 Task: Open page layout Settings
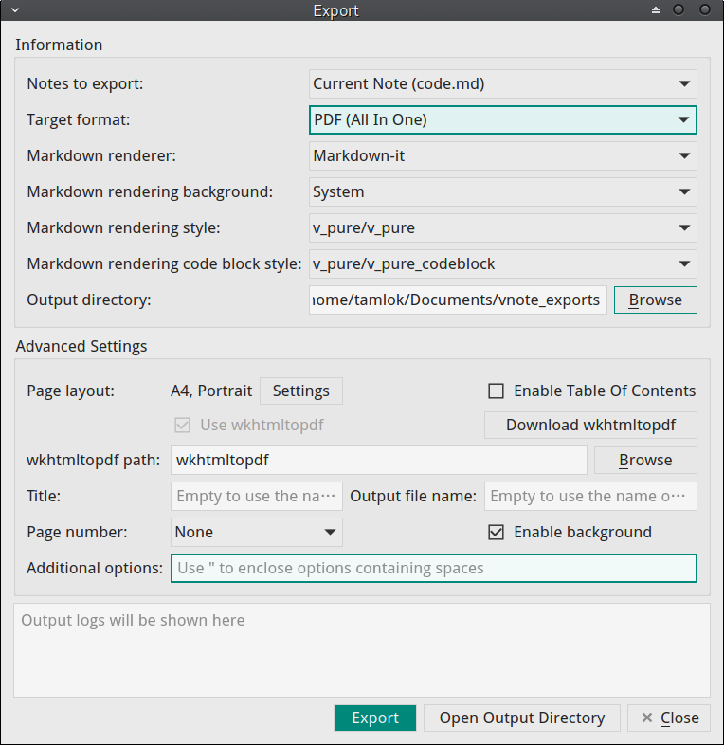coord(301,391)
